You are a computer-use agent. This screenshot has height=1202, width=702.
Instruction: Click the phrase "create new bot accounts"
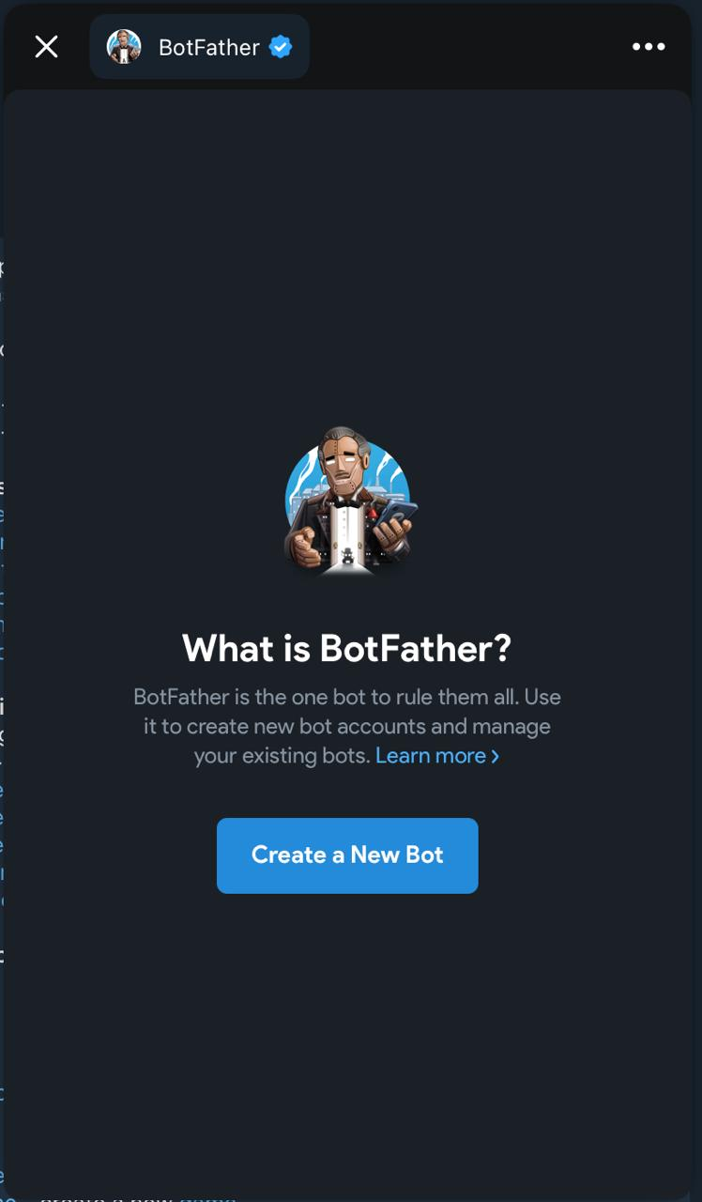298,727
